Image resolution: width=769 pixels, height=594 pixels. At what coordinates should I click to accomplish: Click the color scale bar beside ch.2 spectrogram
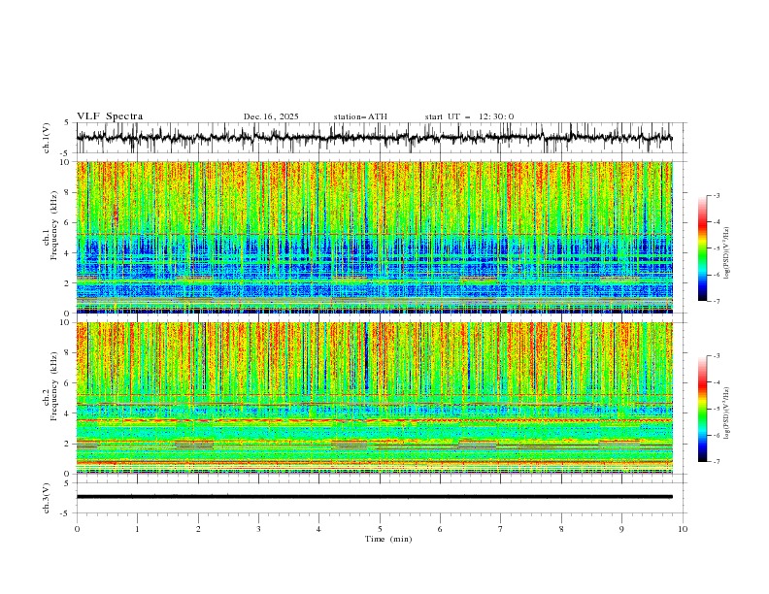tap(702, 409)
